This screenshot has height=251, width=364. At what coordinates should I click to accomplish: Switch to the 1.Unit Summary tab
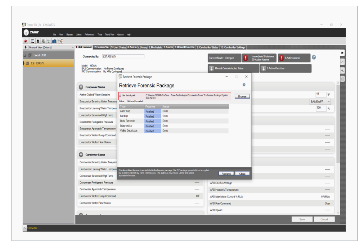click(84, 47)
